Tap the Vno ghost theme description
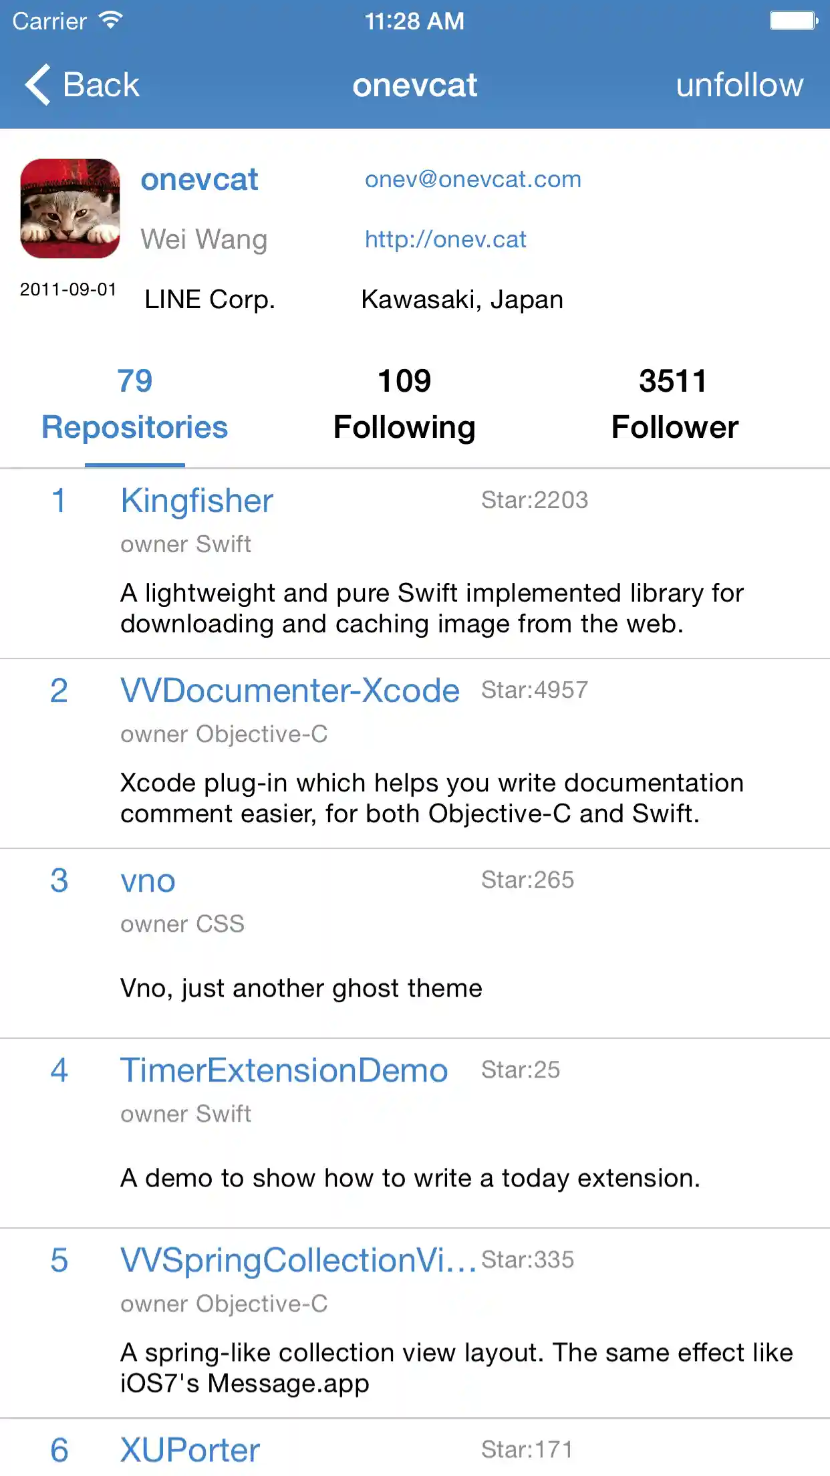Viewport: 830px width, 1476px height. point(301,988)
